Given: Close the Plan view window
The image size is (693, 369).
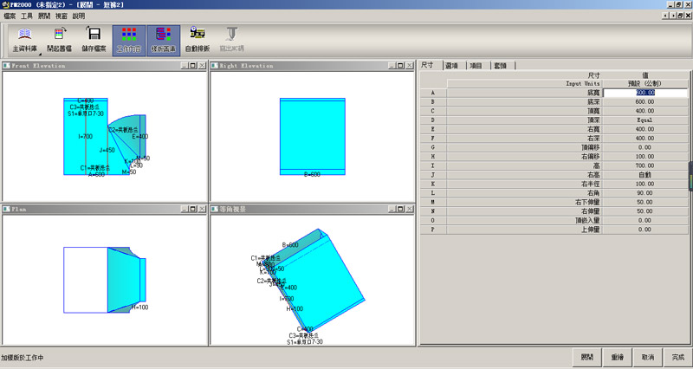Looking at the screenshot, I should click(202, 209).
